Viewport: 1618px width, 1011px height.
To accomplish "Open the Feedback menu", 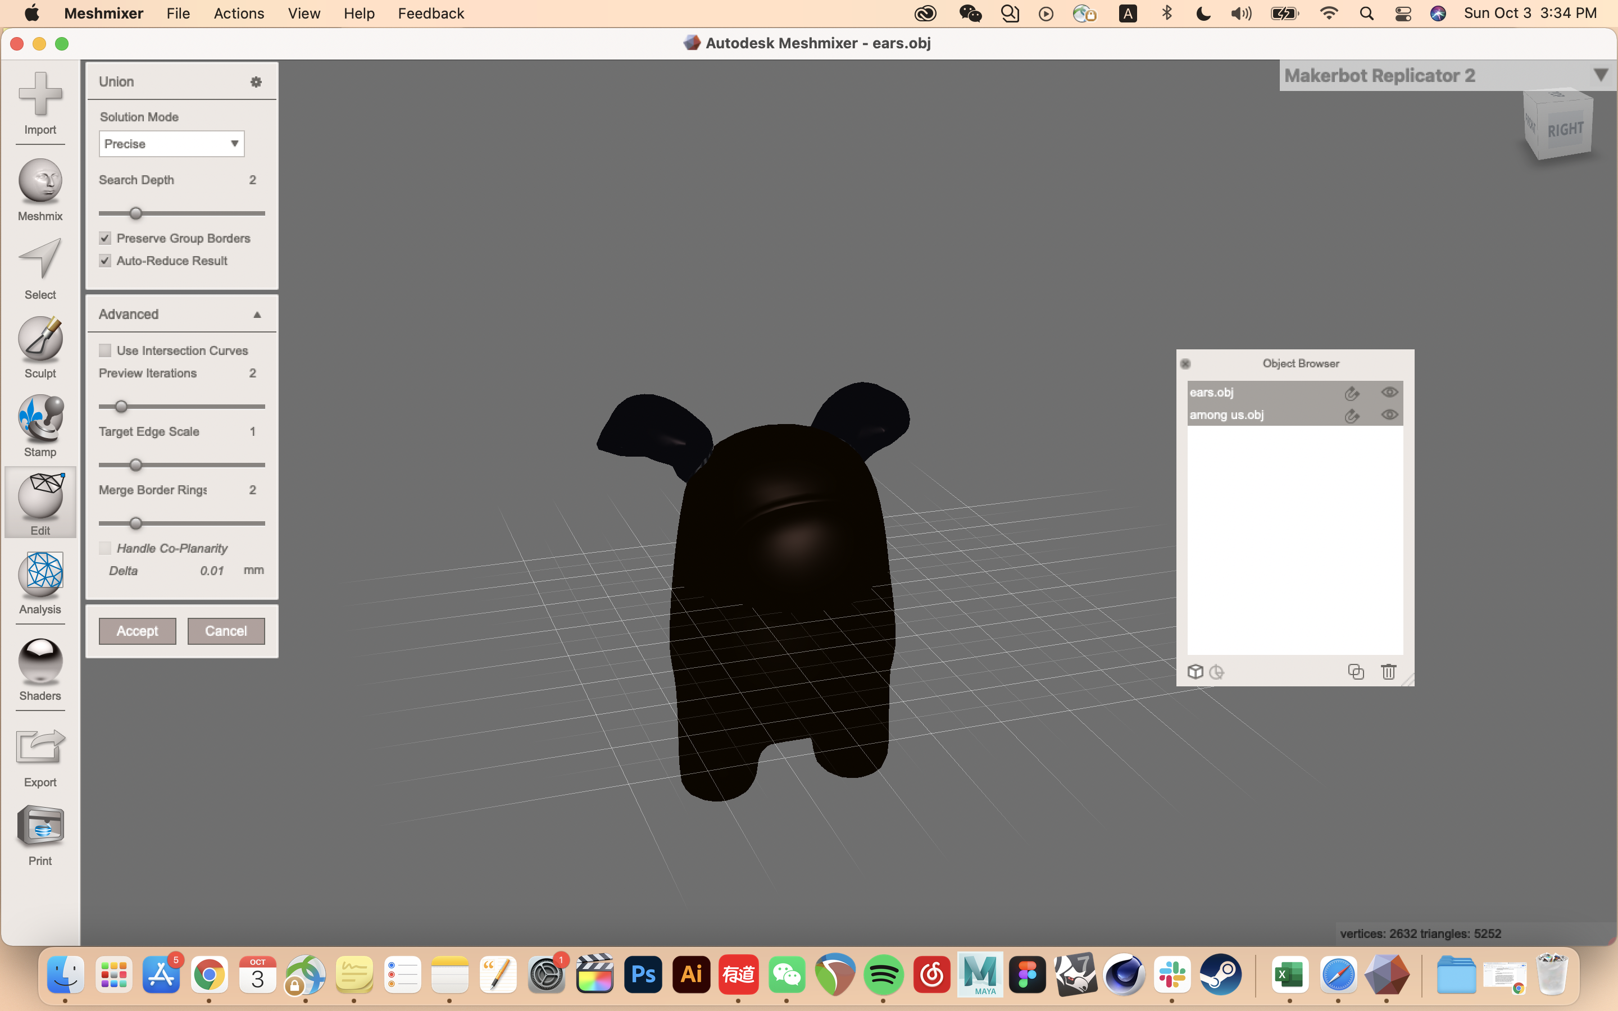I will point(430,13).
